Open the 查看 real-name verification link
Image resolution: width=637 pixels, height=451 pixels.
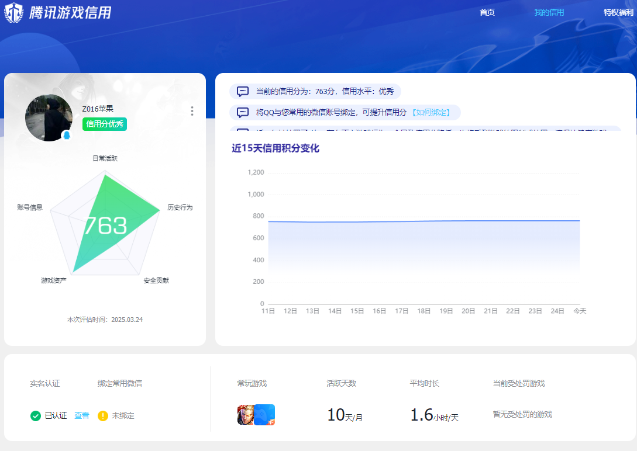82,416
